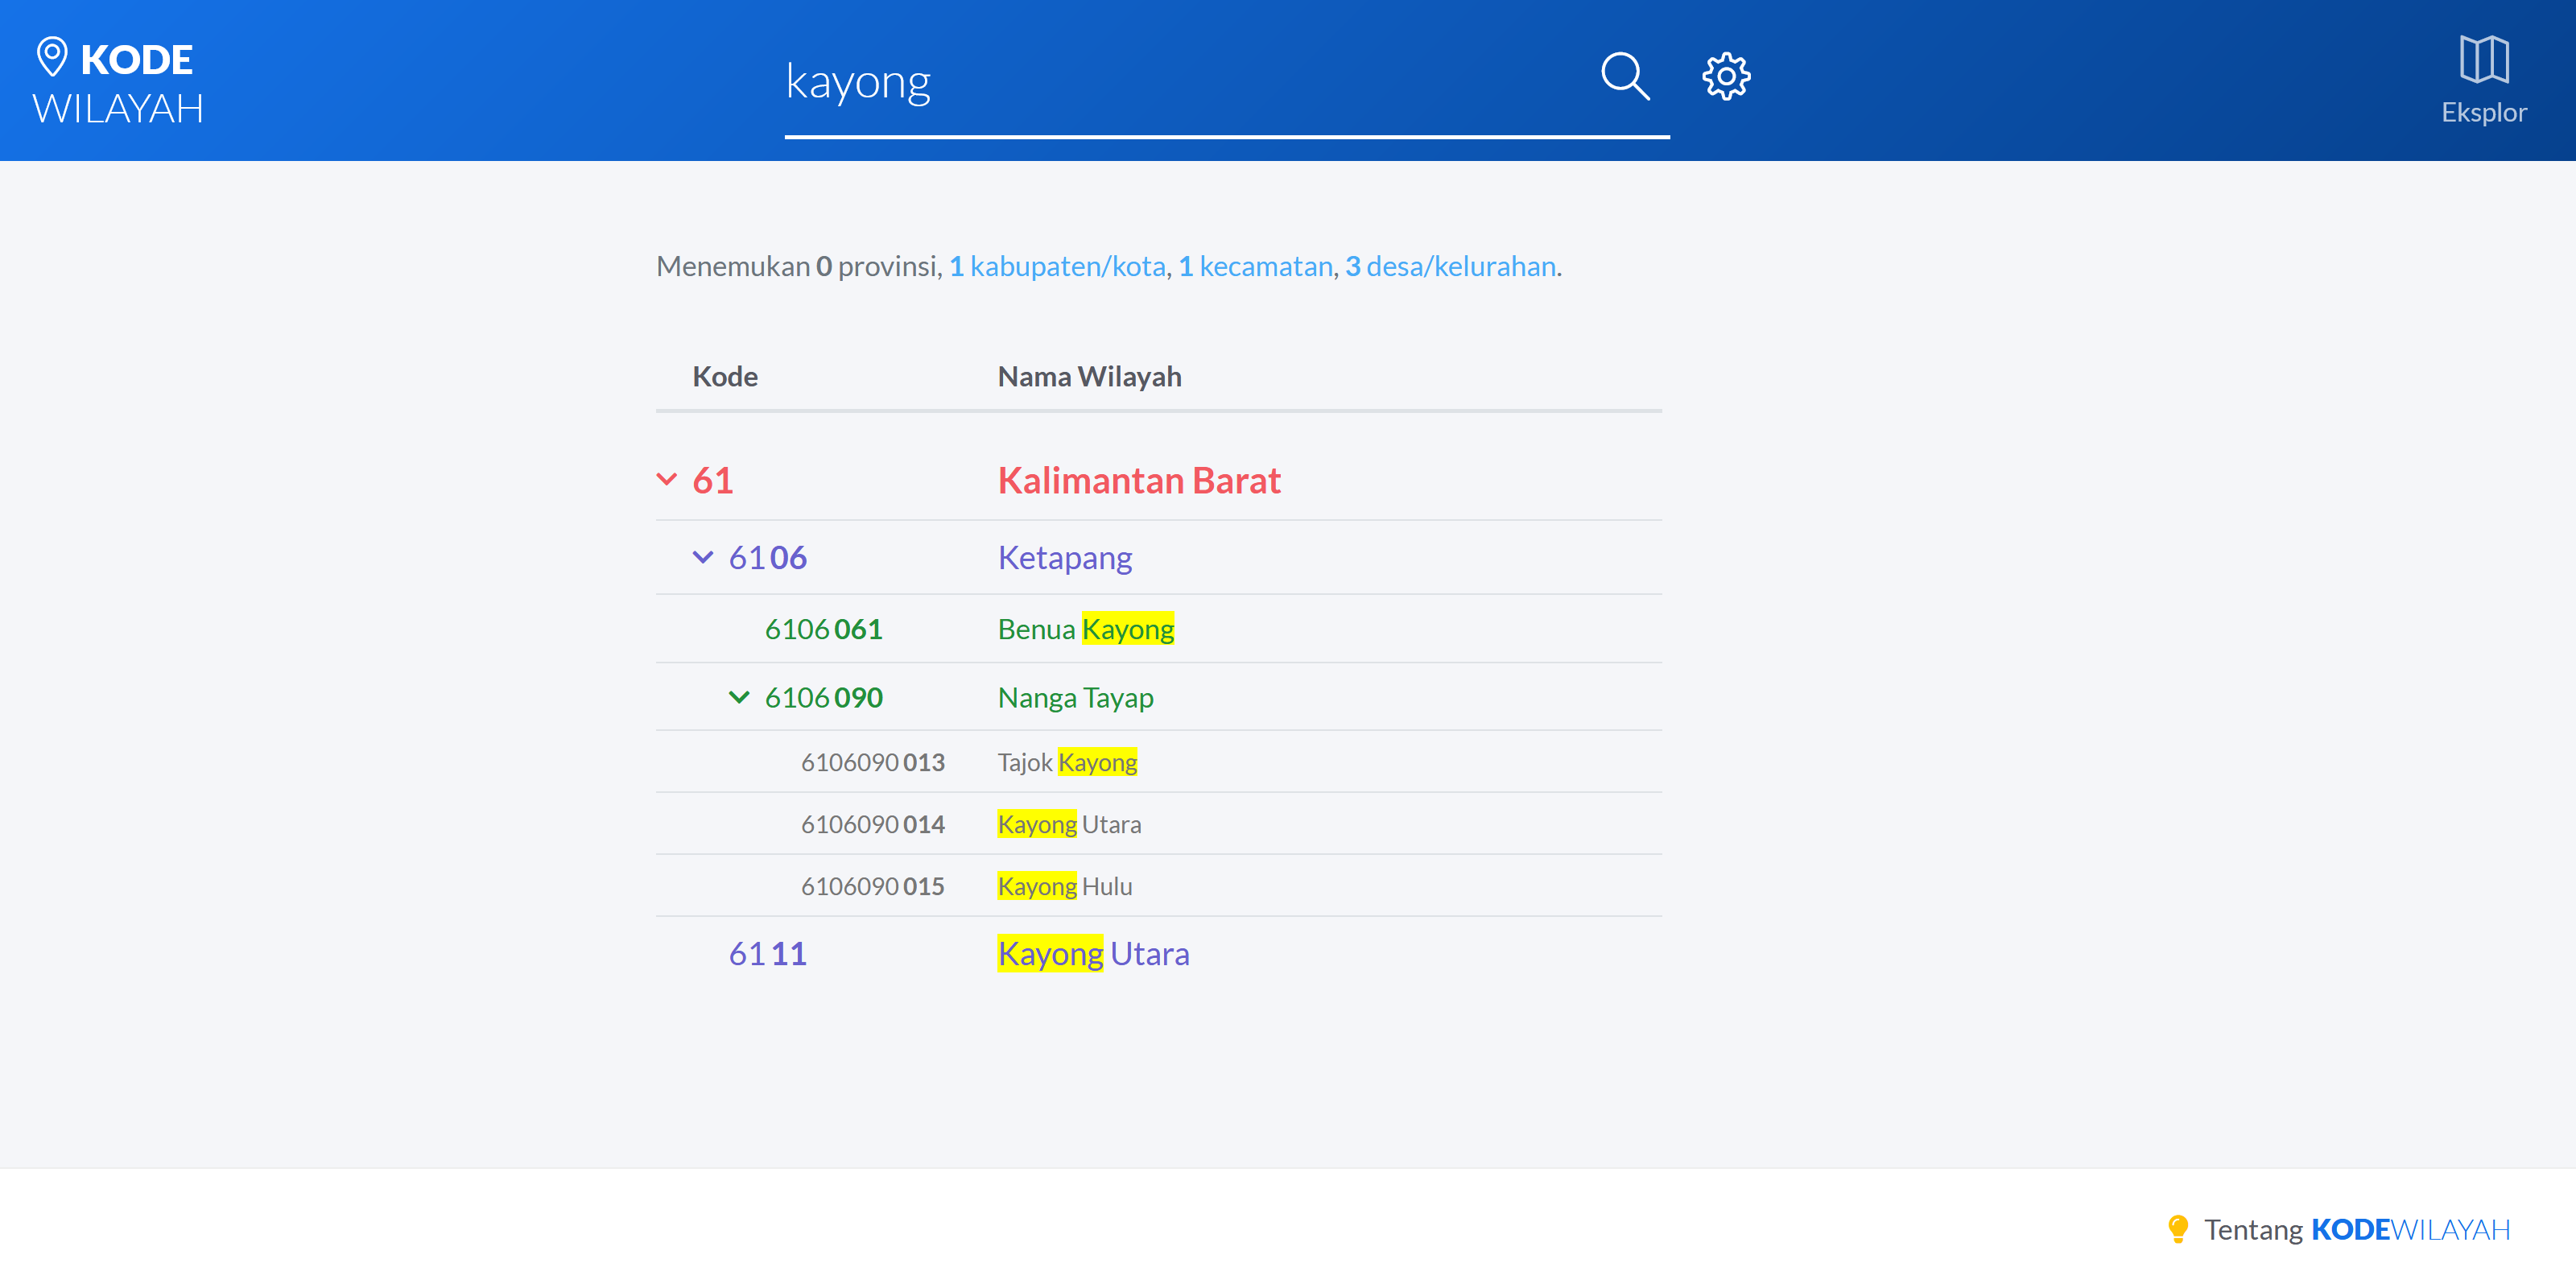This screenshot has height=1288, width=2576.
Task: Select Kayong Utara regency 6111 name
Action: (x=1094, y=953)
